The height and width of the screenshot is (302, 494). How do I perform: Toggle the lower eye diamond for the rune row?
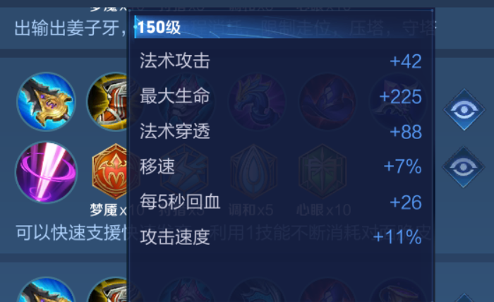pos(464,167)
